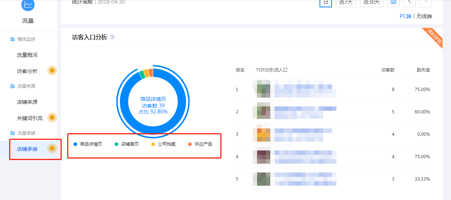Collapse the 流量承接 sidebar section
451x200 pixels.
[x=26, y=133]
